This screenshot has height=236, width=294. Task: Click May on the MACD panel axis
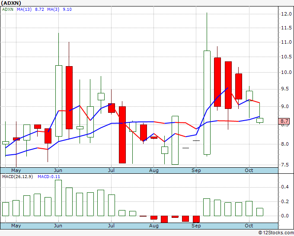tap(16, 226)
